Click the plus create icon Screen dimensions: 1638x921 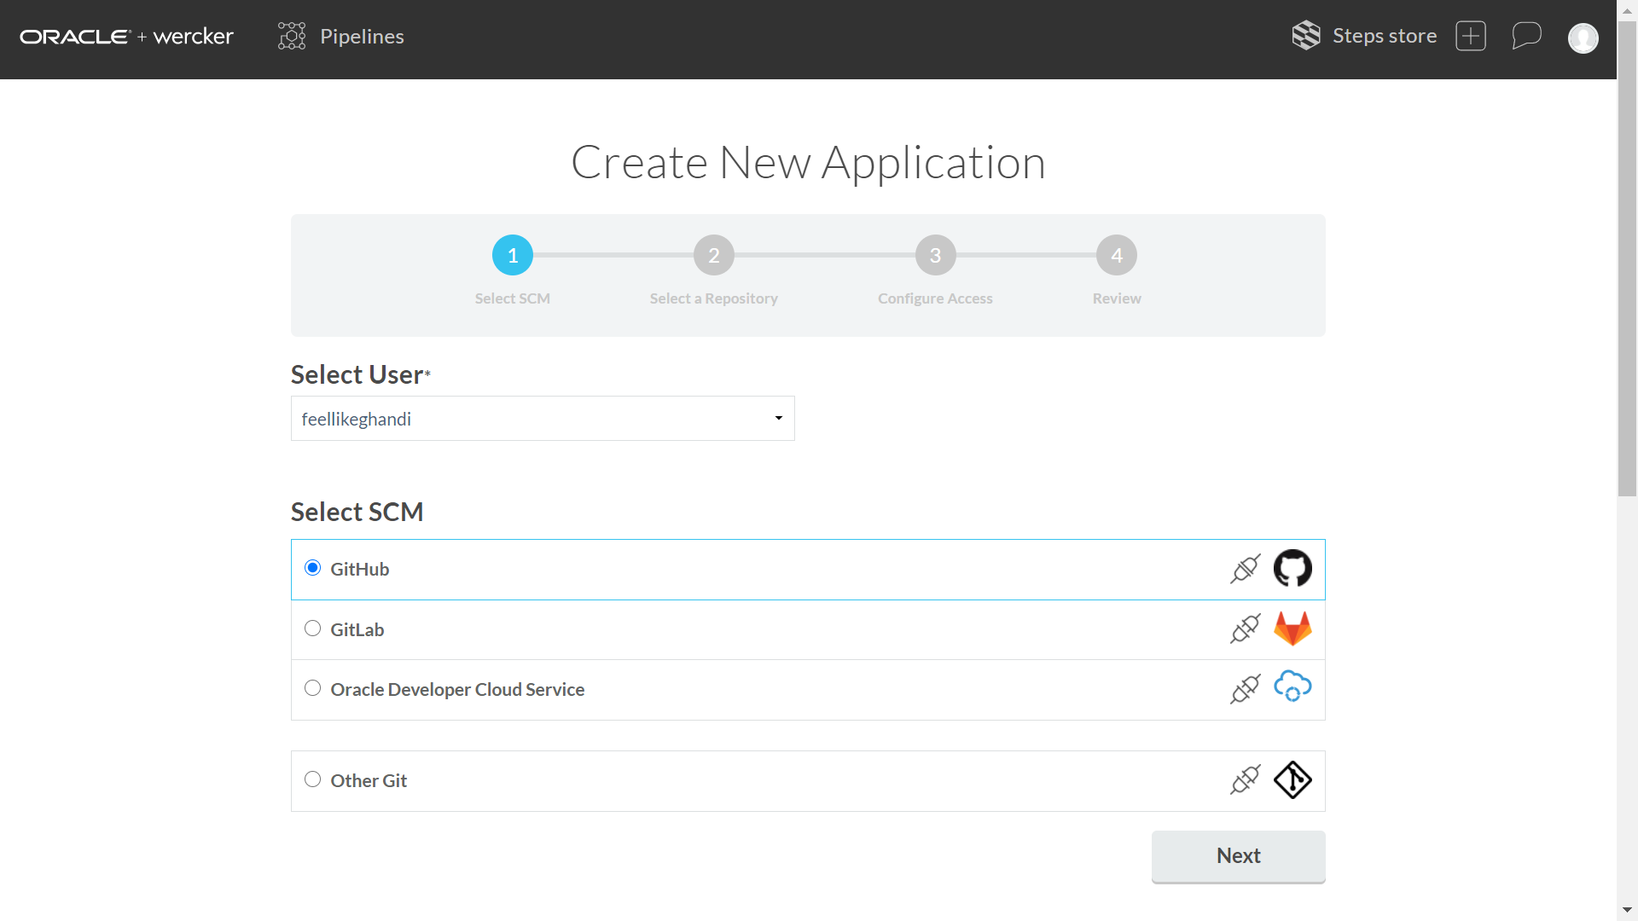1470,36
